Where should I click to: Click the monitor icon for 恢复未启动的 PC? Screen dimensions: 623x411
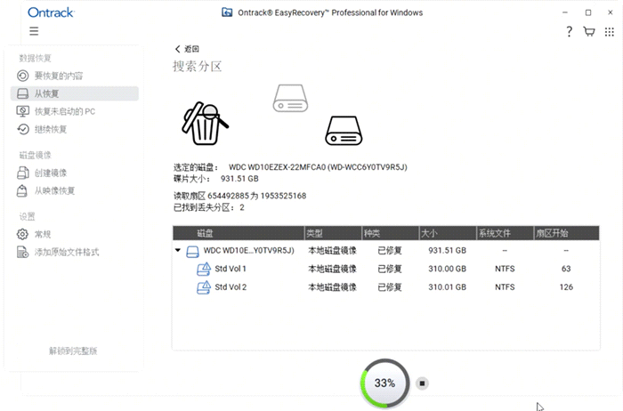click(x=22, y=111)
